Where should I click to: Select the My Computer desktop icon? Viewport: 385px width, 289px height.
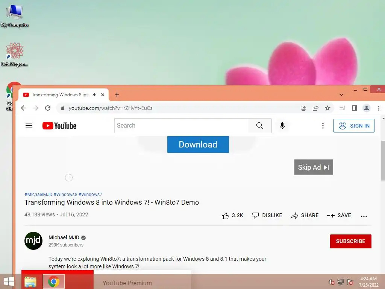point(15,16)
